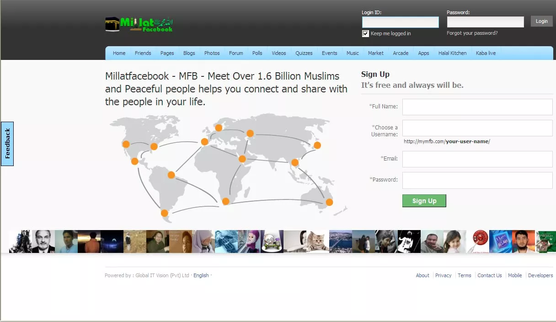The image size is (556, 322).
Task: Go to the Arcade tab
Action: tap(401, 53)
